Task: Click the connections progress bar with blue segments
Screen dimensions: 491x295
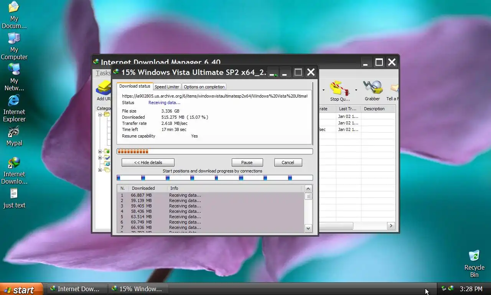Action: click(x=215, y=177)
